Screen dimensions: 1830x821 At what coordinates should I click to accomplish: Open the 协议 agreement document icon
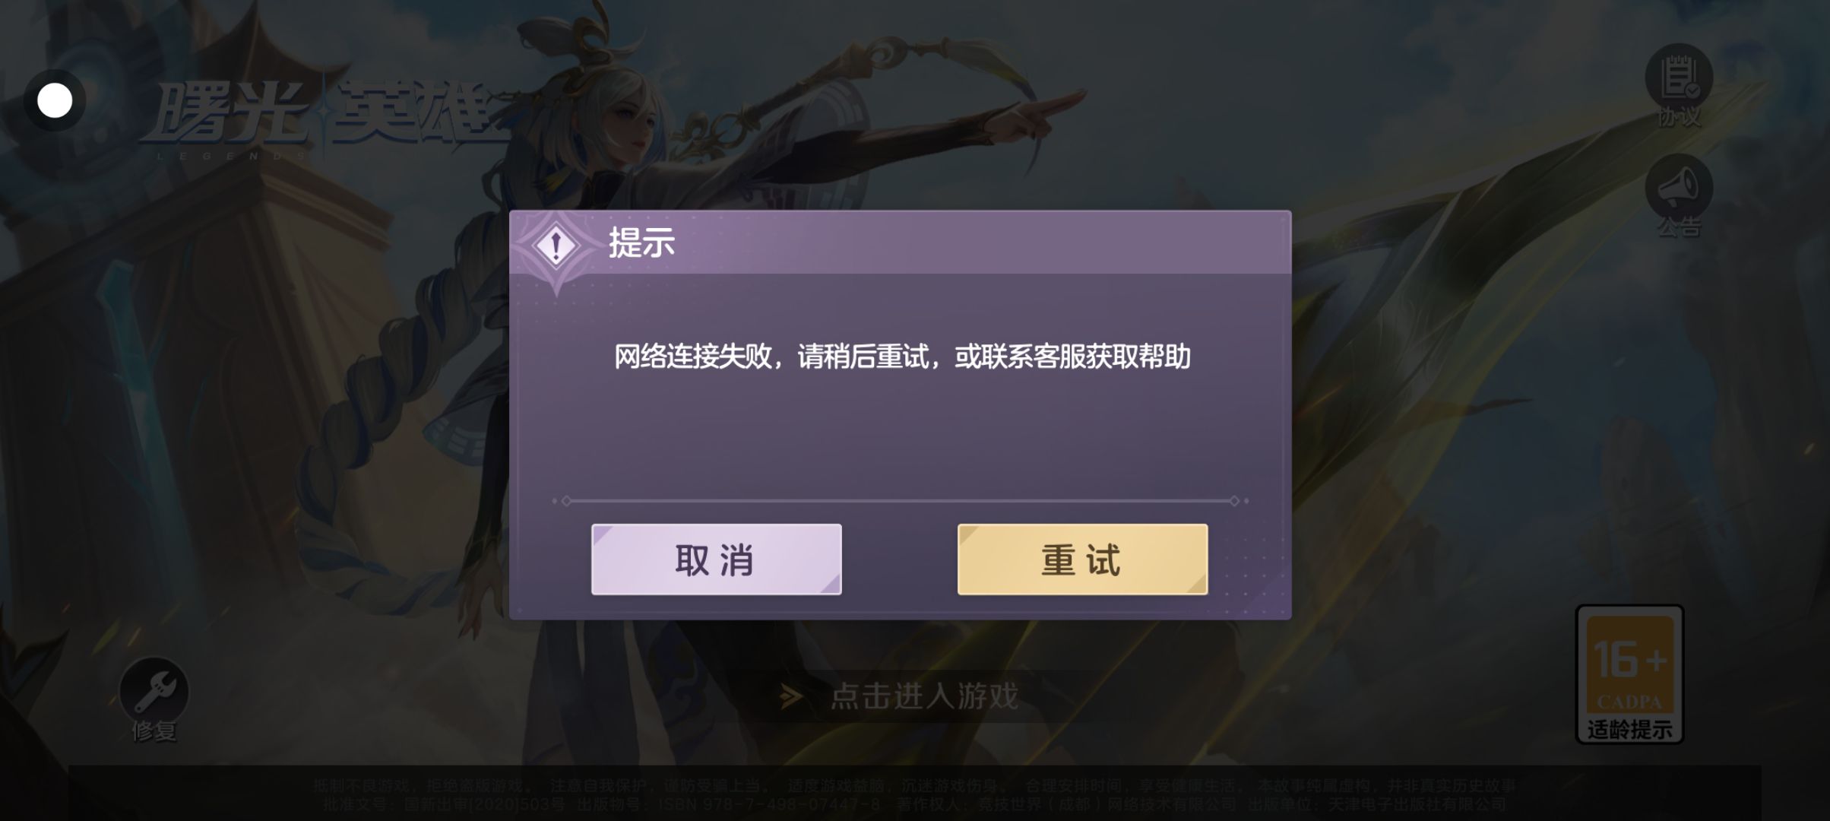coord(1679,77)
